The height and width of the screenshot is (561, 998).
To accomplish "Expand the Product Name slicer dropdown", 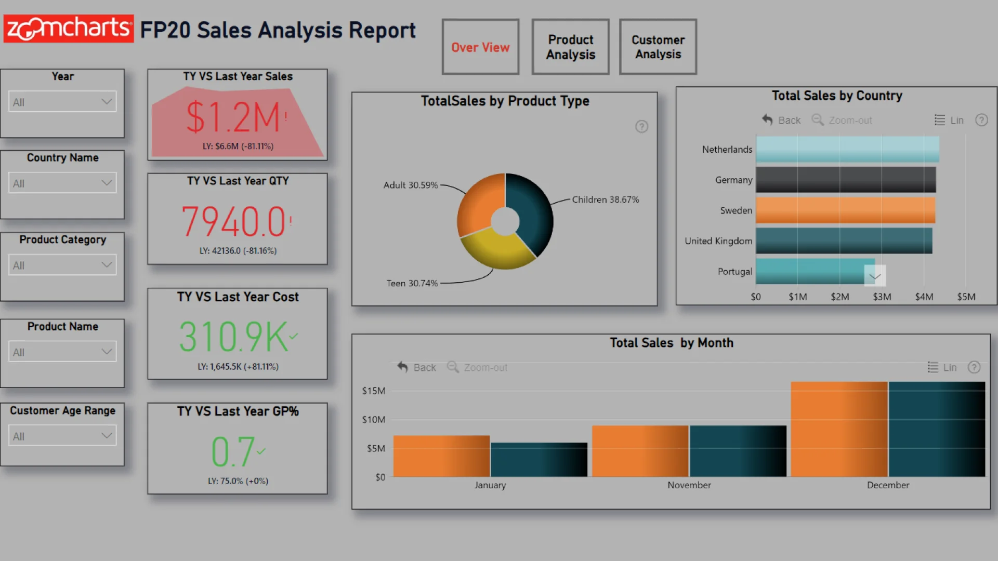I will (x=62, y=352).
